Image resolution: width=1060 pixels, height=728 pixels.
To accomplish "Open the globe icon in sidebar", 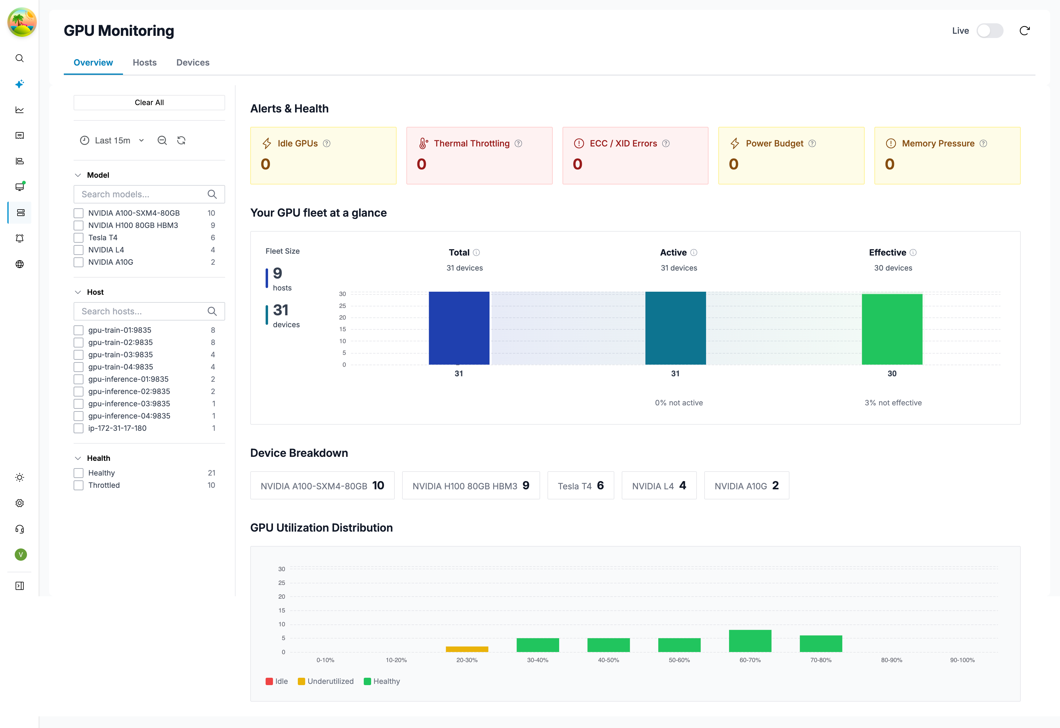I will [20, 264].
